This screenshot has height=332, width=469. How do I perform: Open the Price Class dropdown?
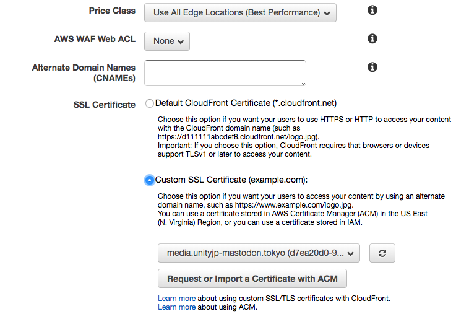coord(240,12)
